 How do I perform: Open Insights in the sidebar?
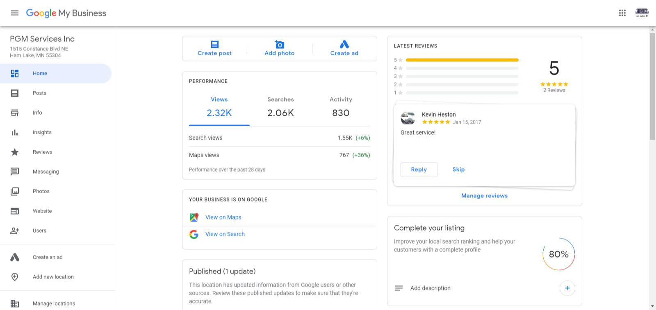tap(42, 132)
